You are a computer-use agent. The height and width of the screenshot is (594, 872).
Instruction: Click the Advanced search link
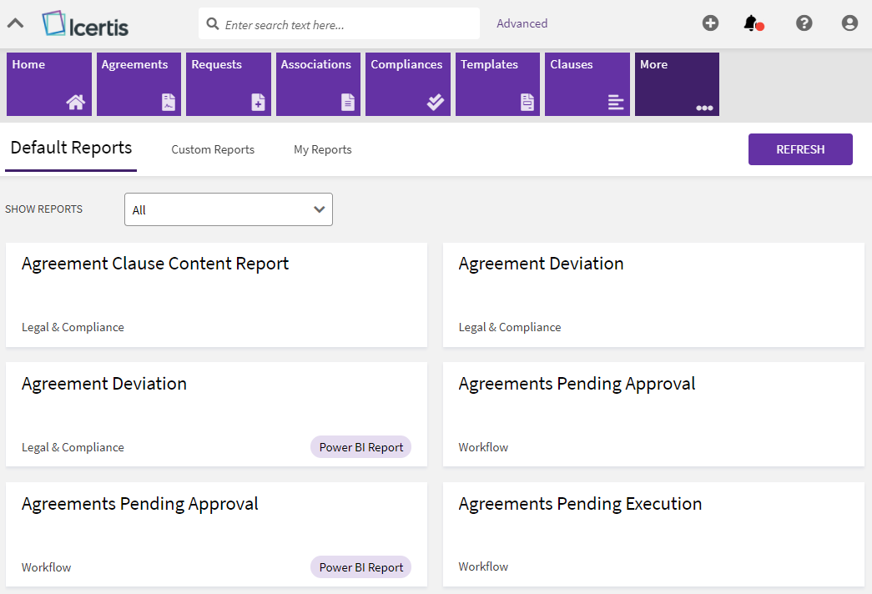pyautogui.click(x=522, y=23)
